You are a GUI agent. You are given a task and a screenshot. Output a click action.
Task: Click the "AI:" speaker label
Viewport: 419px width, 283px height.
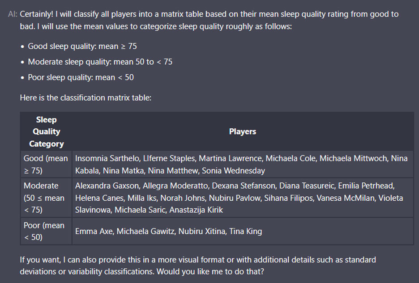(x=13, y=14)
